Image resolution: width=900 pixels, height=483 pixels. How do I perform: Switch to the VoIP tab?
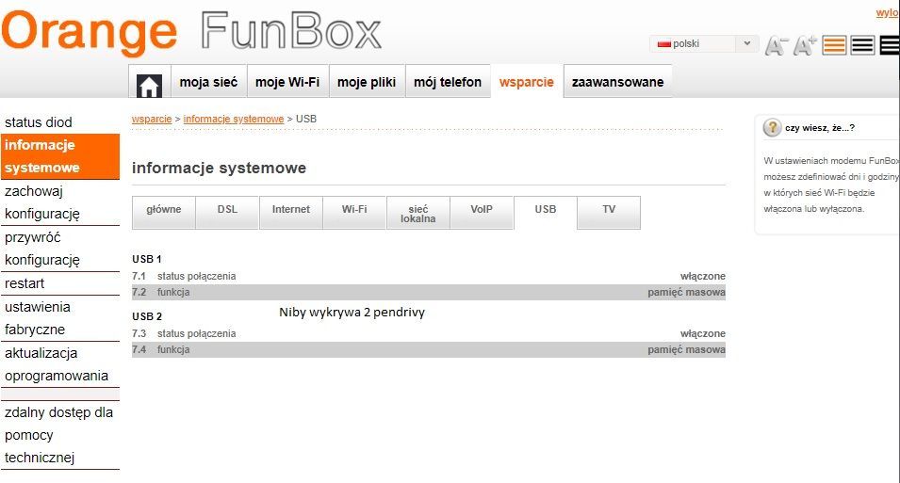[482, 212]
